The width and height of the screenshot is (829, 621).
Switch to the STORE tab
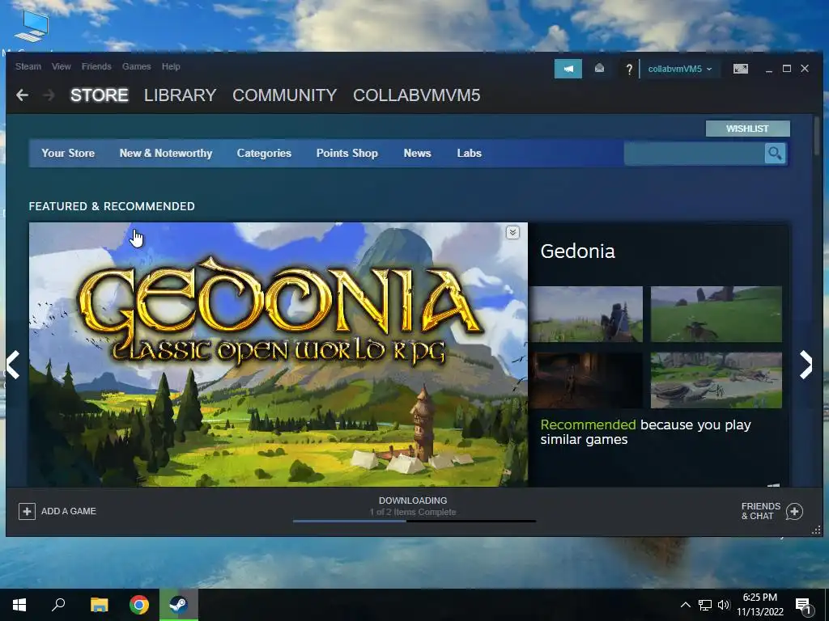pos(100,95)
